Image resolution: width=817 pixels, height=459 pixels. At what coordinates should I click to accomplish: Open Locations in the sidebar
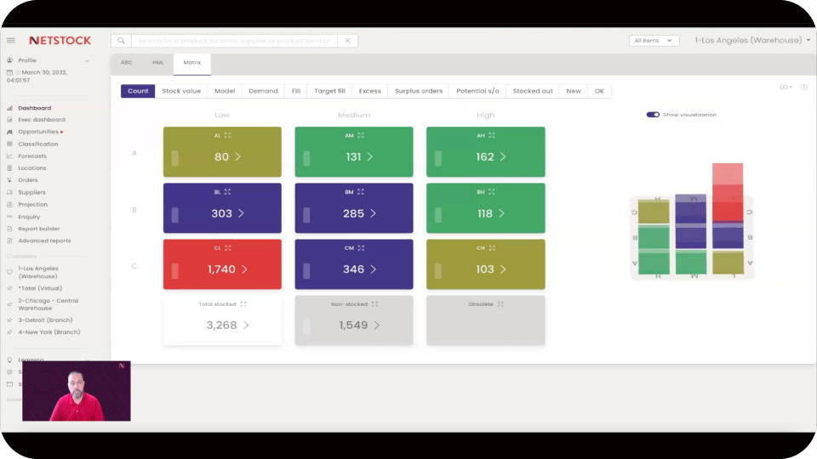pos(32,168)
